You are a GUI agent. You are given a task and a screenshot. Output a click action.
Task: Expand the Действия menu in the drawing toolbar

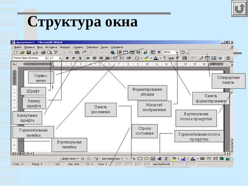(70, 158)
